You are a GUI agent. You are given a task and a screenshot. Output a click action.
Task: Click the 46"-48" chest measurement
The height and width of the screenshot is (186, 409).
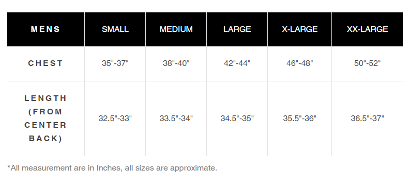(300, 63)
